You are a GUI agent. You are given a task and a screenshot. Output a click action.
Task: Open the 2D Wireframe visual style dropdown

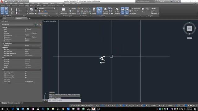coord(45,8)
